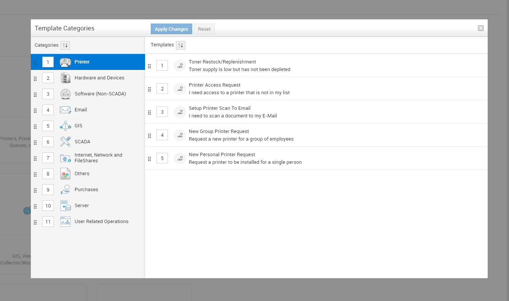Click drag handle beside Email category
This screenshot has width=509, height=301.
click(x=35, y=111)
